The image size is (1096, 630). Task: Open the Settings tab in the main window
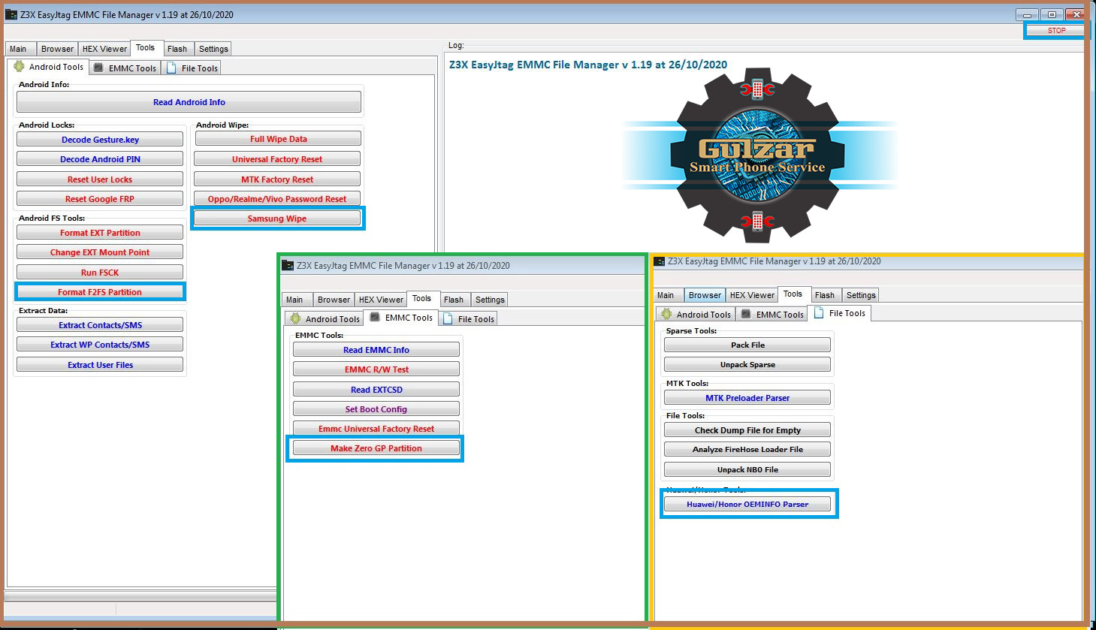tap(213, 49)
